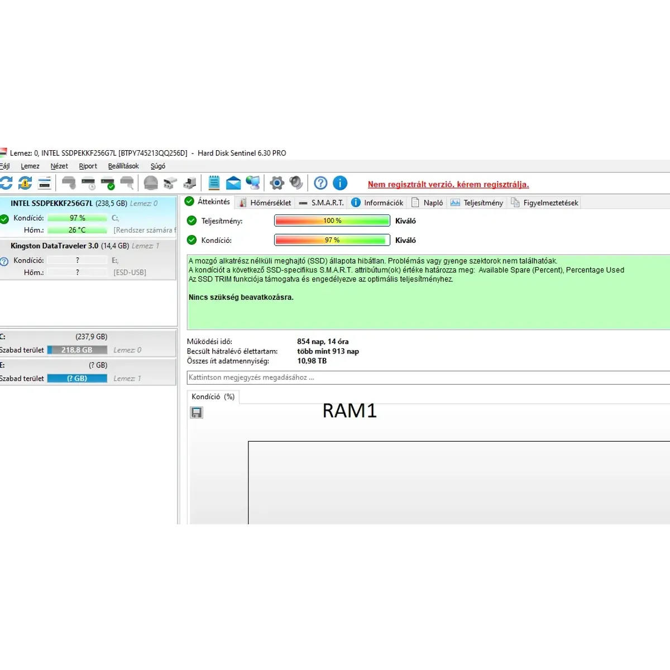This screenshot has width=670, height=670.
Task: Click the speaker sound icon in toolbar
Action: 296,183
